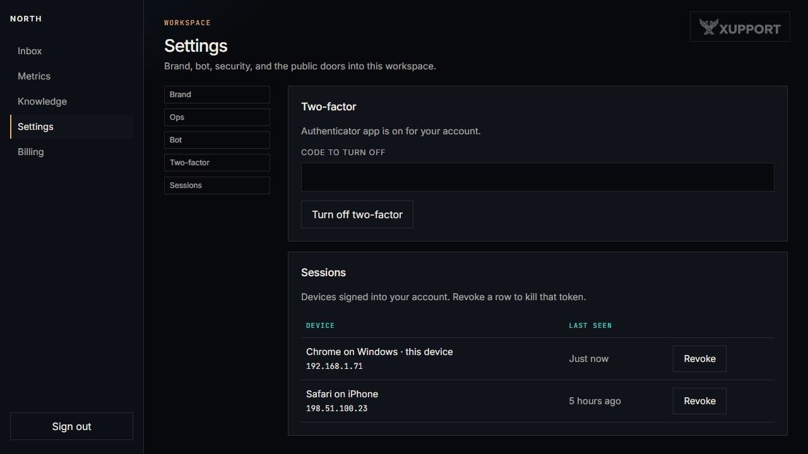808x454 pixels.
Task: Click IP address 198.51.100.23
Action: 336,409
